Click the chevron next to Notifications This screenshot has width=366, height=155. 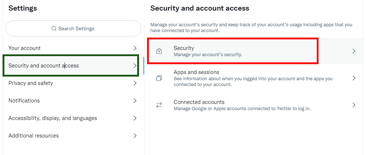pos(135,101)
